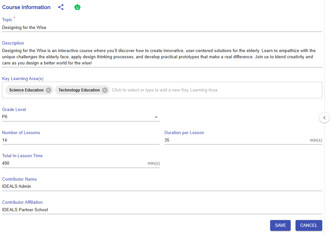Image resolution: width=332 pixels, height=235 pixels.
Task: Click the Contributor Affiliation field
Action: (162, 210)
